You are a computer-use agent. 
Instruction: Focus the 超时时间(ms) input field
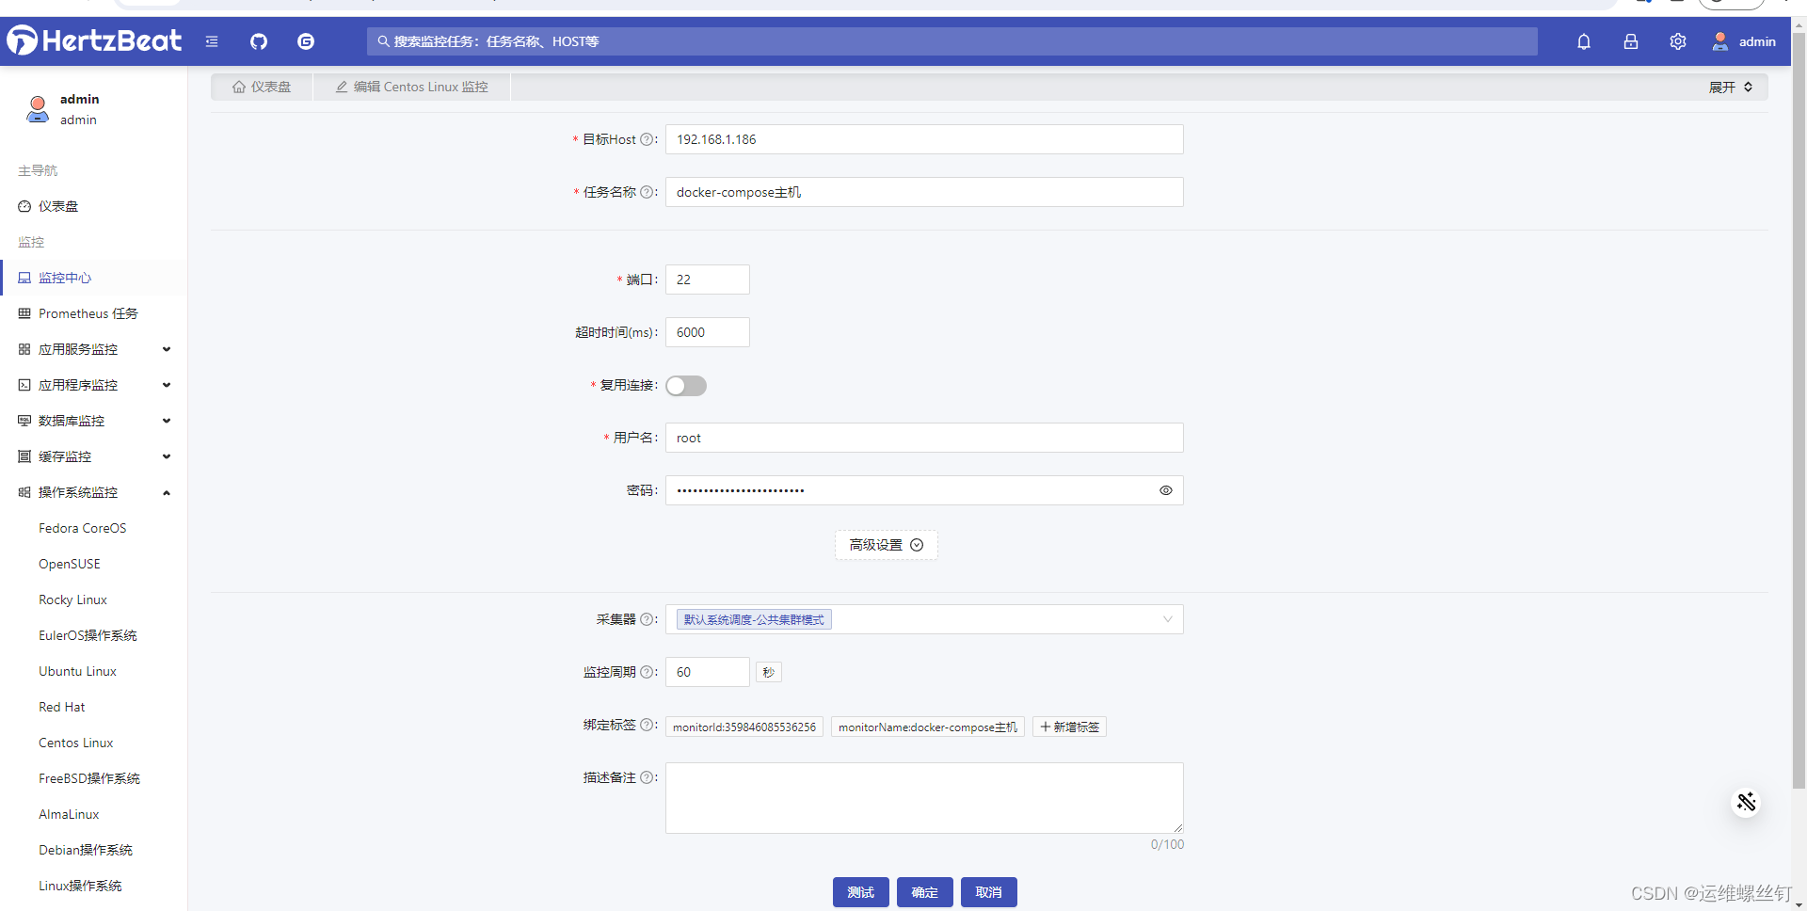(x=708, y=332)
